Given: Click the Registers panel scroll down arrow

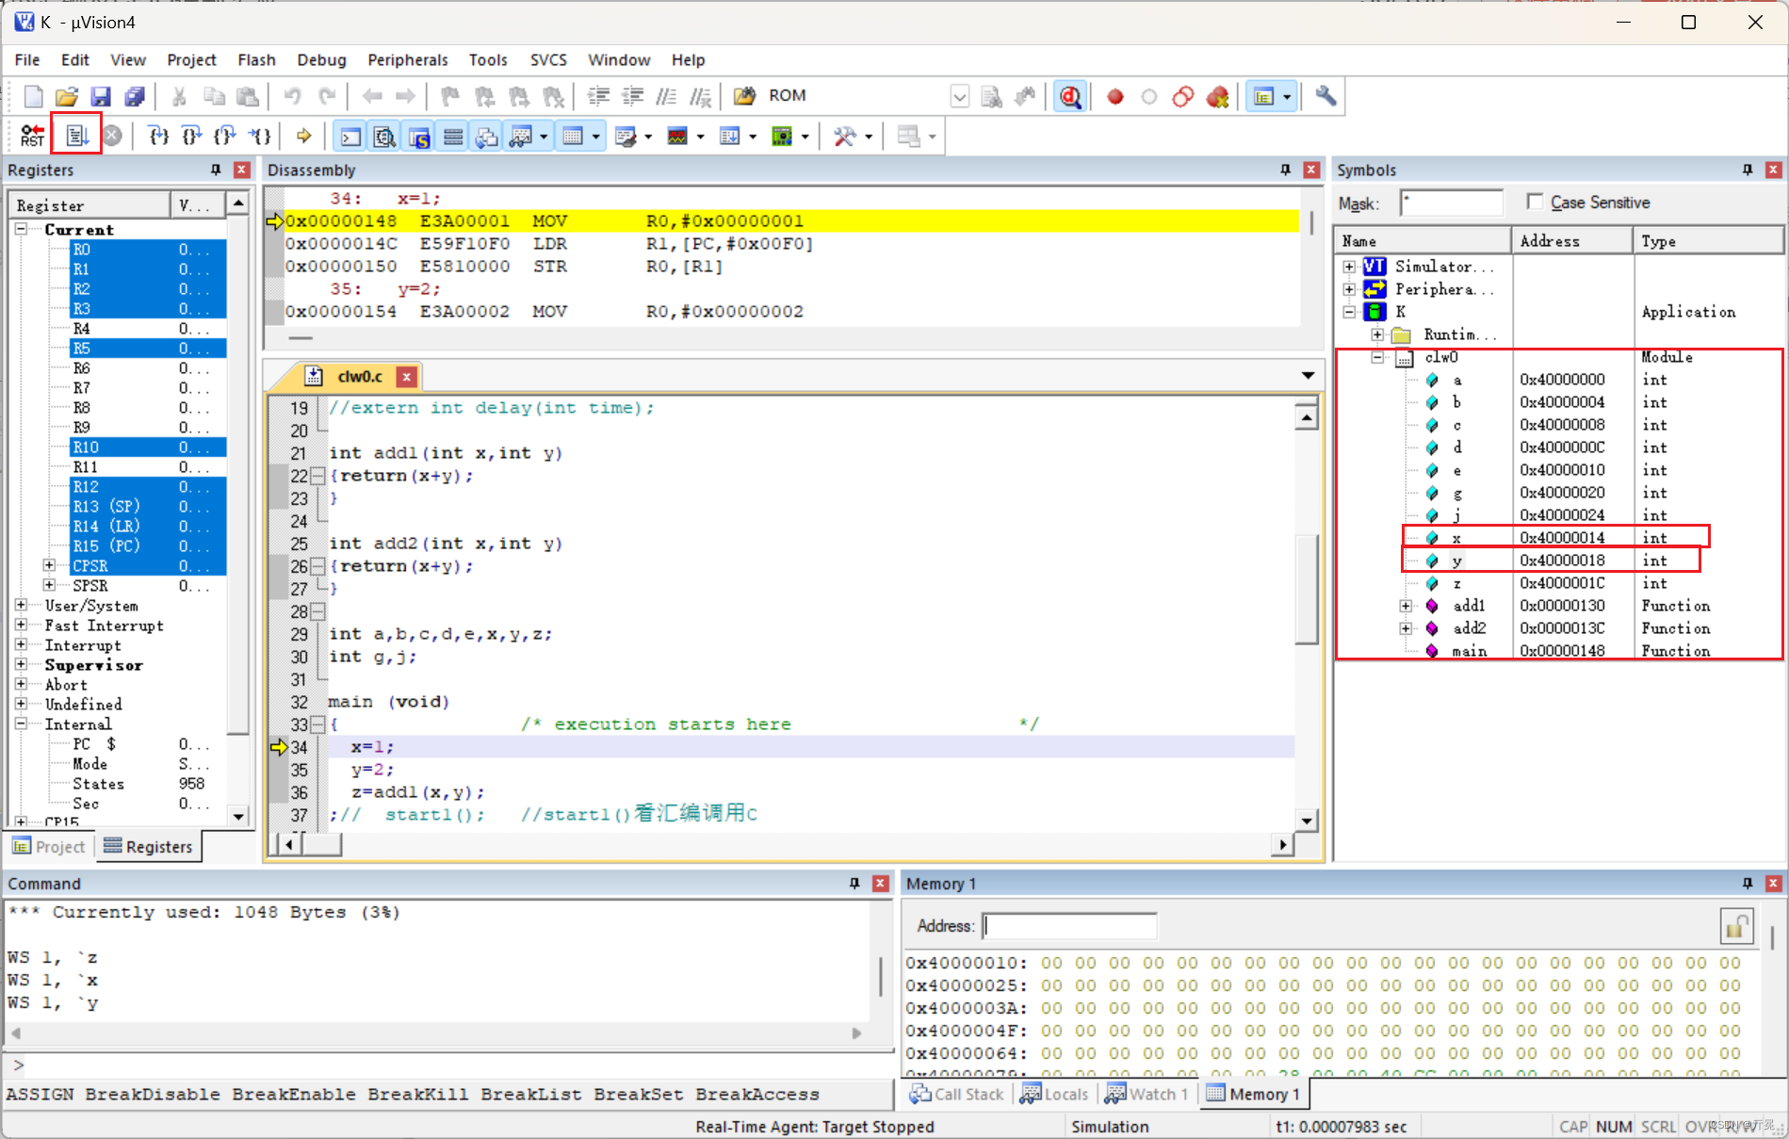Looking at the screenshot, I should (x=238, y=817).
